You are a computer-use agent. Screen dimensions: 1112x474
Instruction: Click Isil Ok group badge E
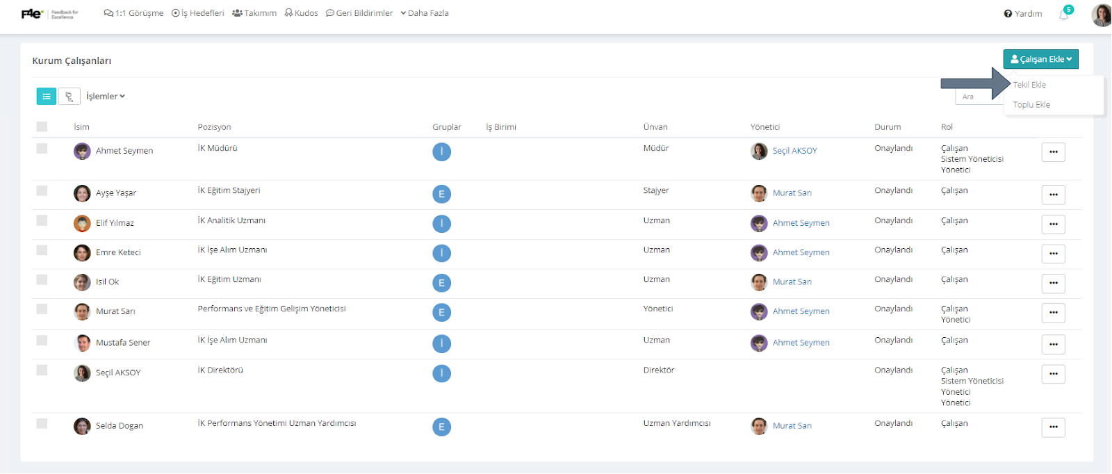tap(441, 283)
